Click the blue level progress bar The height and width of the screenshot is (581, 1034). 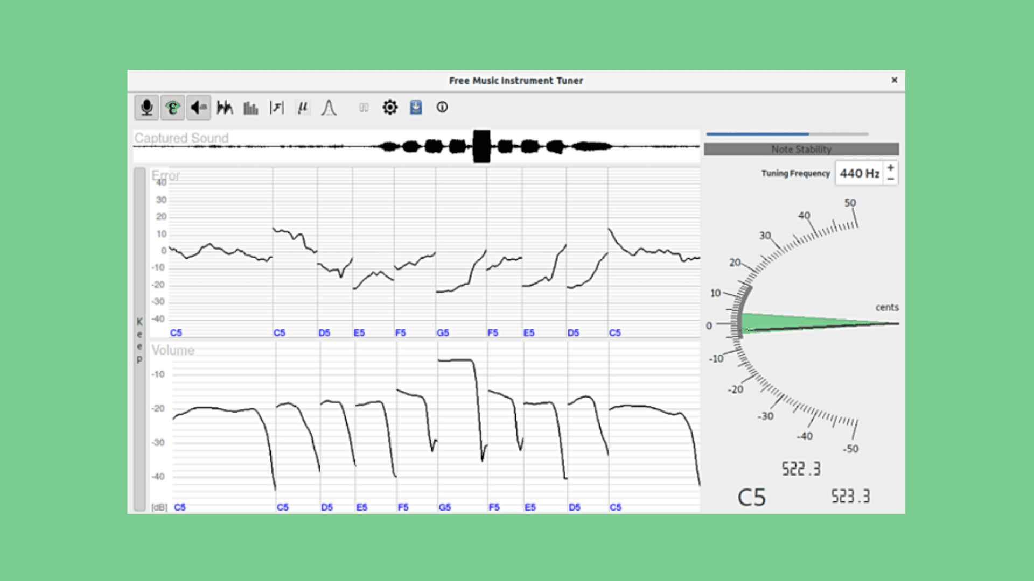[x=787, y=134]
